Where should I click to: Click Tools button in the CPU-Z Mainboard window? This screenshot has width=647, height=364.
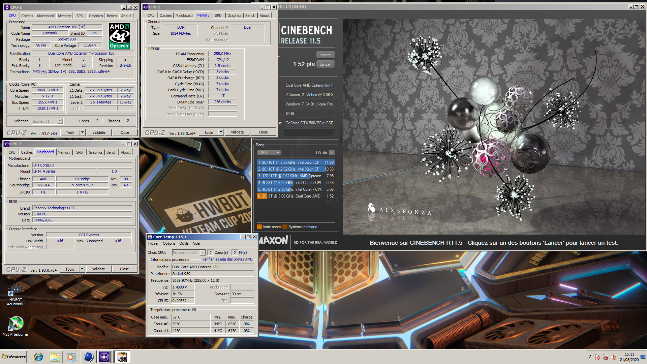(70, 269)
